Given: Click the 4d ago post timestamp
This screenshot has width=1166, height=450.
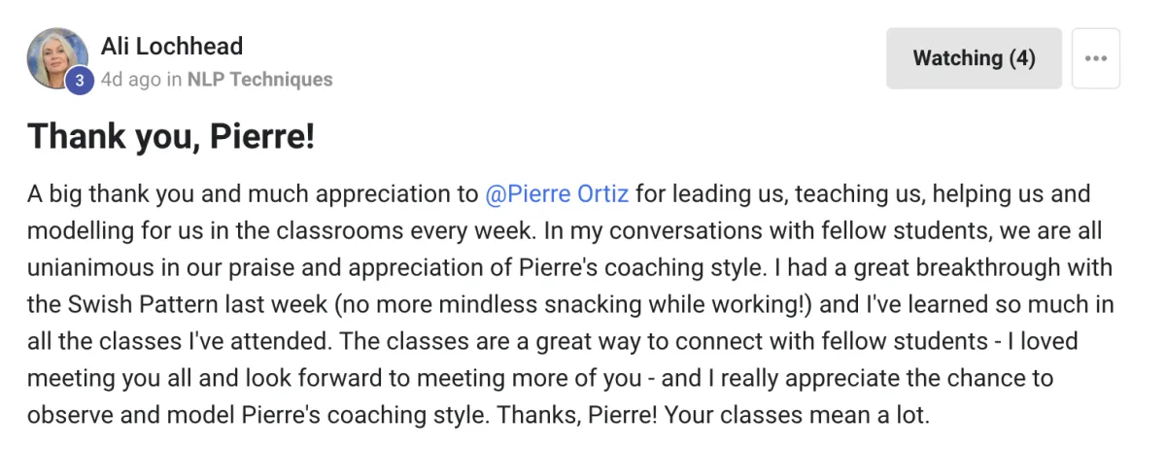Looking at the screenshot, I should [130, 80].
